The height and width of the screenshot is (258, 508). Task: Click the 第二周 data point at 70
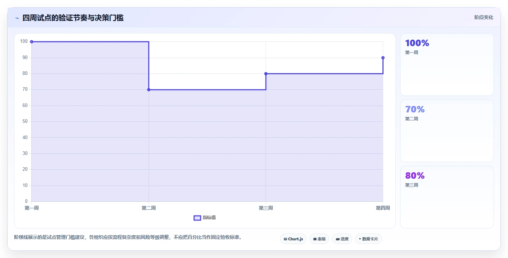coord(149,90)
